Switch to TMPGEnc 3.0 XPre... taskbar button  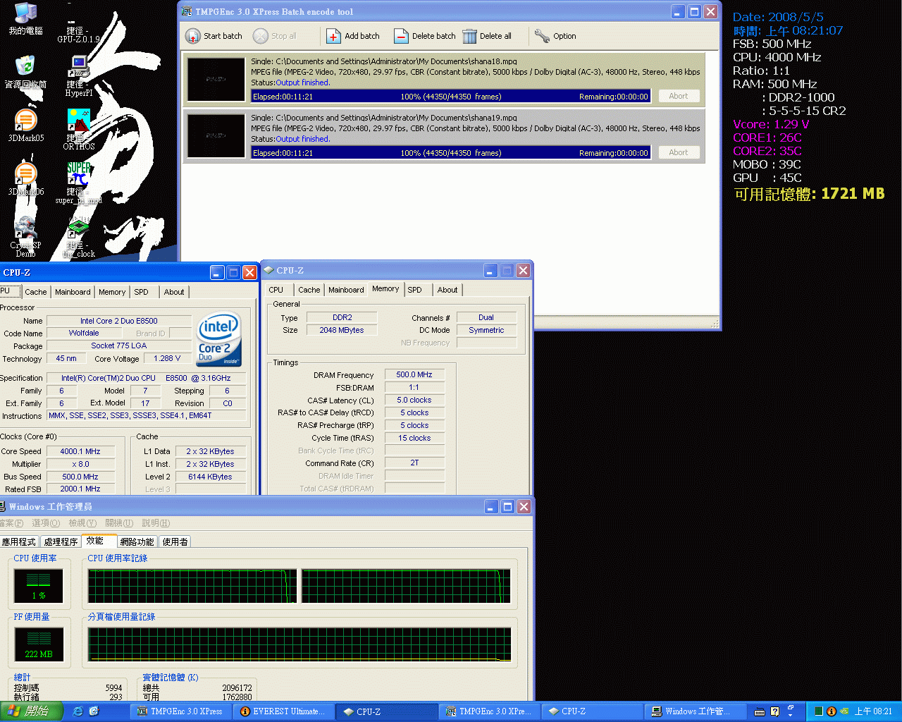490,711
